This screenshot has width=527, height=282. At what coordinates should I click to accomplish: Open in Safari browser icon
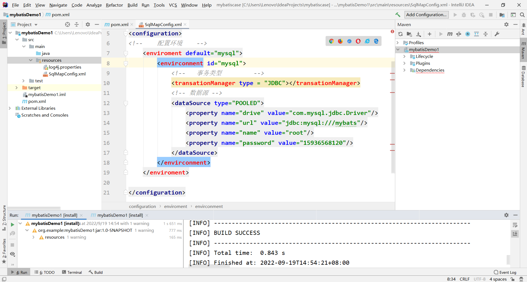tap(349, 41)
